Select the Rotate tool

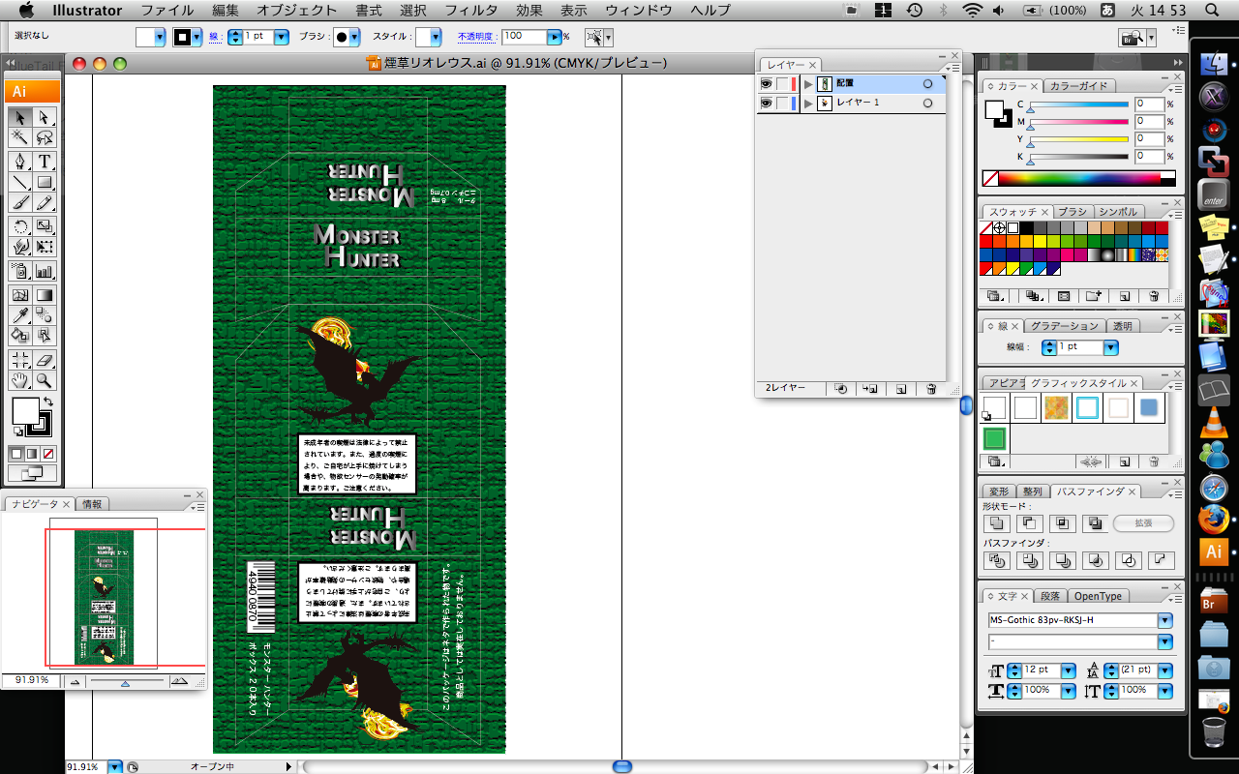[19, 226]
